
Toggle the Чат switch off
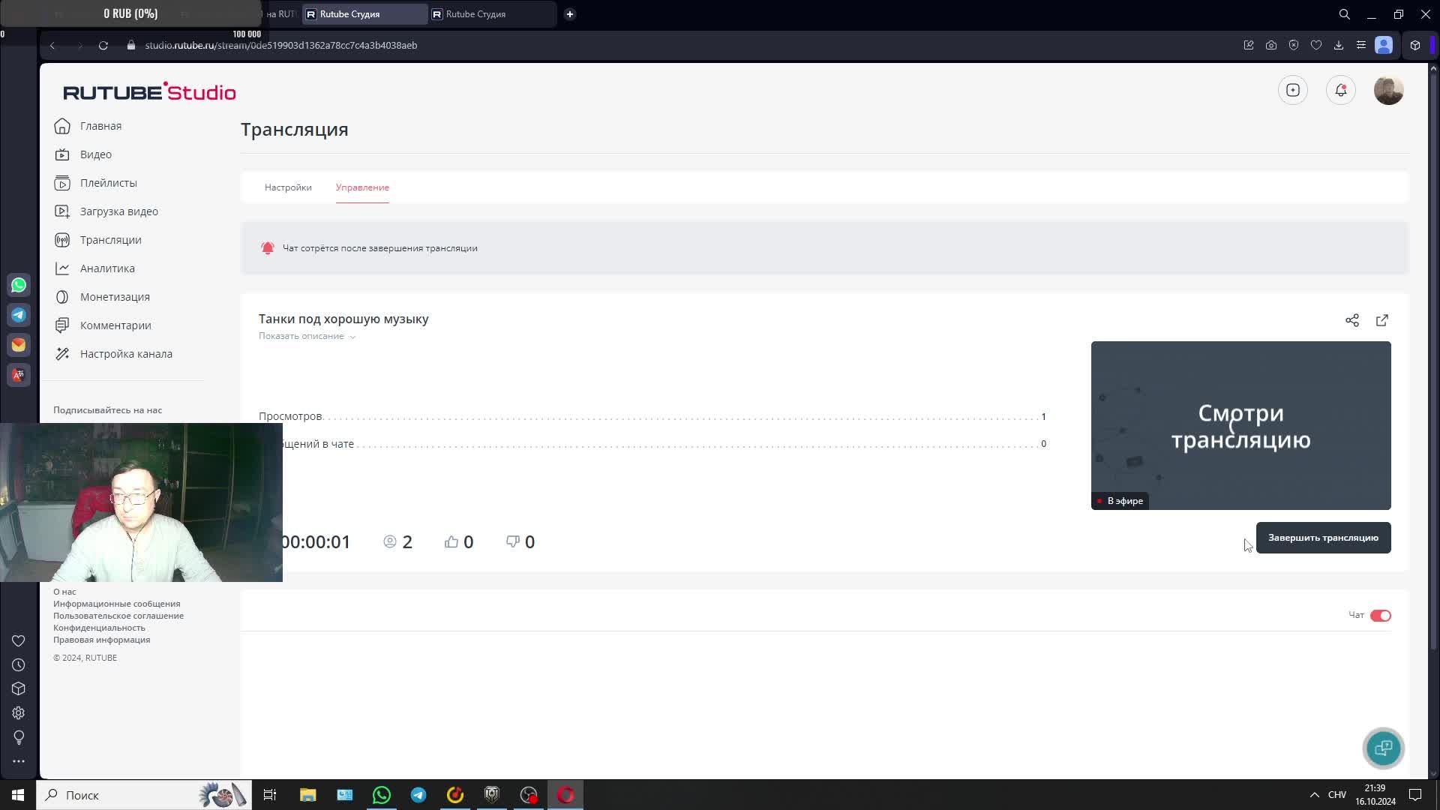(1381, 616)
